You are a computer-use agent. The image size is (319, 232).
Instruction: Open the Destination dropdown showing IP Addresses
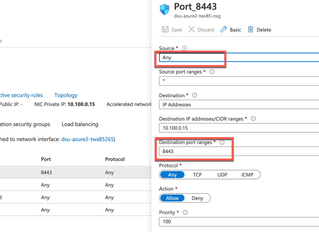coord(239,105)
